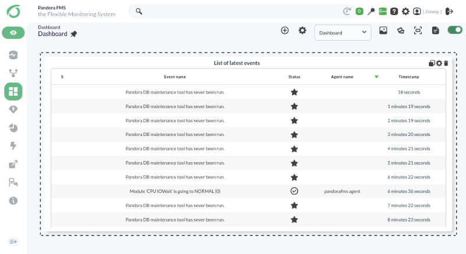Sort by Agent name column
This screenshot has width=466, height=254.
point(342,77)
